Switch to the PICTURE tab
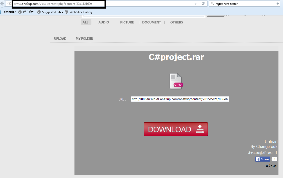 click(x=127, y=22)
